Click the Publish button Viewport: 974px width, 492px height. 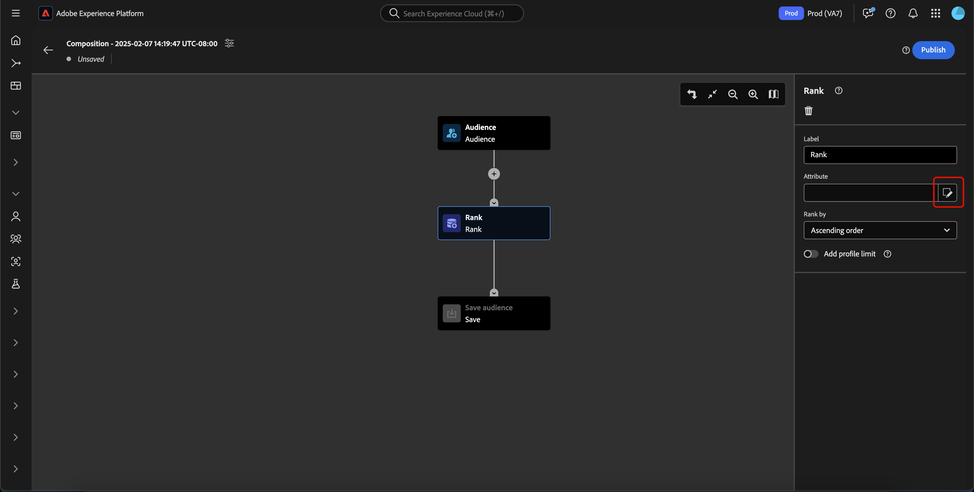(x=933, y=50)
